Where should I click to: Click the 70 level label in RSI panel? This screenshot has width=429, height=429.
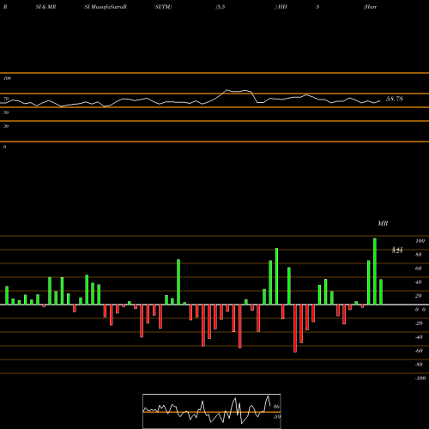click(6, 99)
